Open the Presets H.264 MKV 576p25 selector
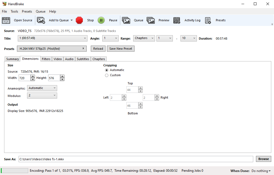The width and height of the screenshot is (274, 175). pos(52,49)
